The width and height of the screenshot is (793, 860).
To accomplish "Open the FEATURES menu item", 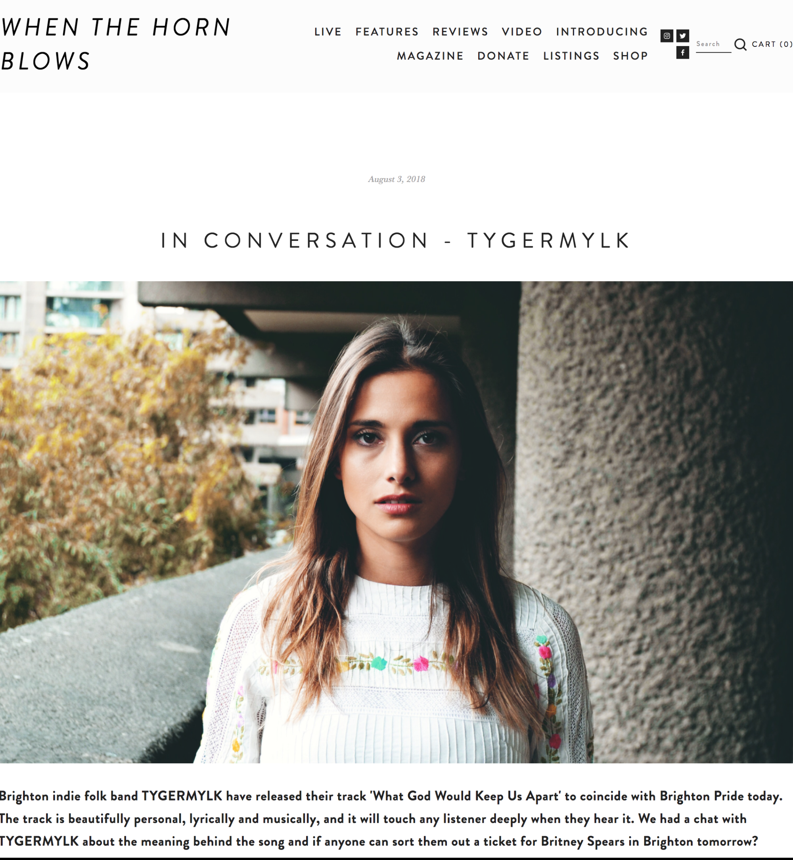I will coord(387,32).
